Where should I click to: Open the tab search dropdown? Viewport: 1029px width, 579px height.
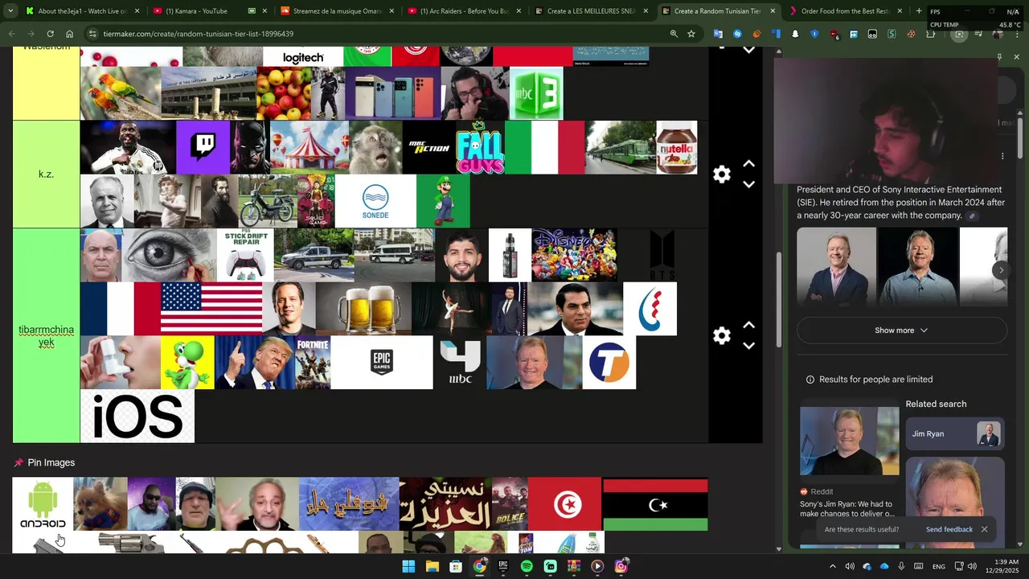pyautogui.click(x=10, y=11)
